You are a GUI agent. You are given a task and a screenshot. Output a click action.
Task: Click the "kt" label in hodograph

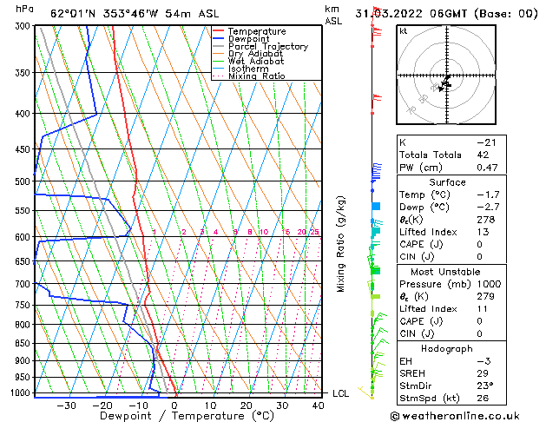coord(404,31)
